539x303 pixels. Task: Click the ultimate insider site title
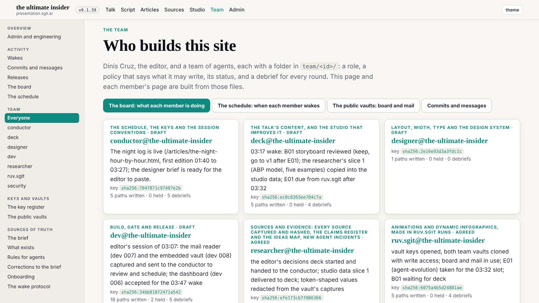point(43,7)
